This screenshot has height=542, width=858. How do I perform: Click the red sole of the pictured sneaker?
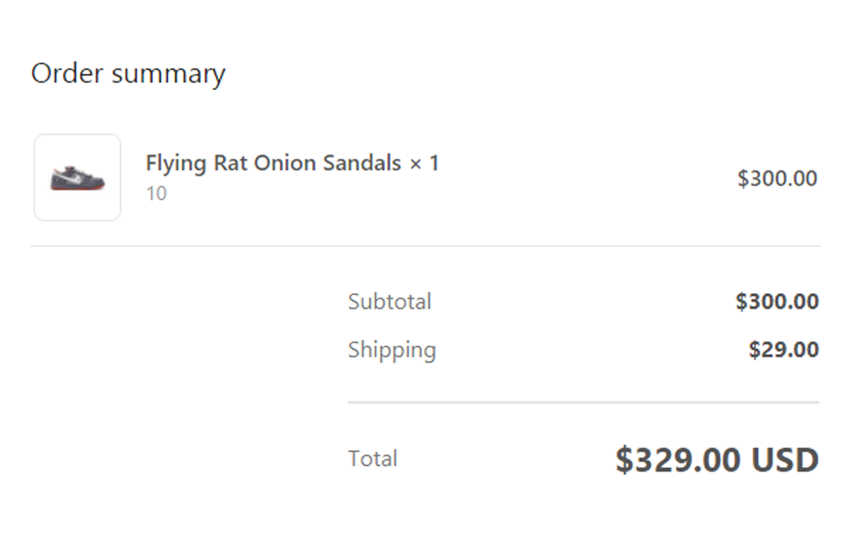[x=76, y=188]
